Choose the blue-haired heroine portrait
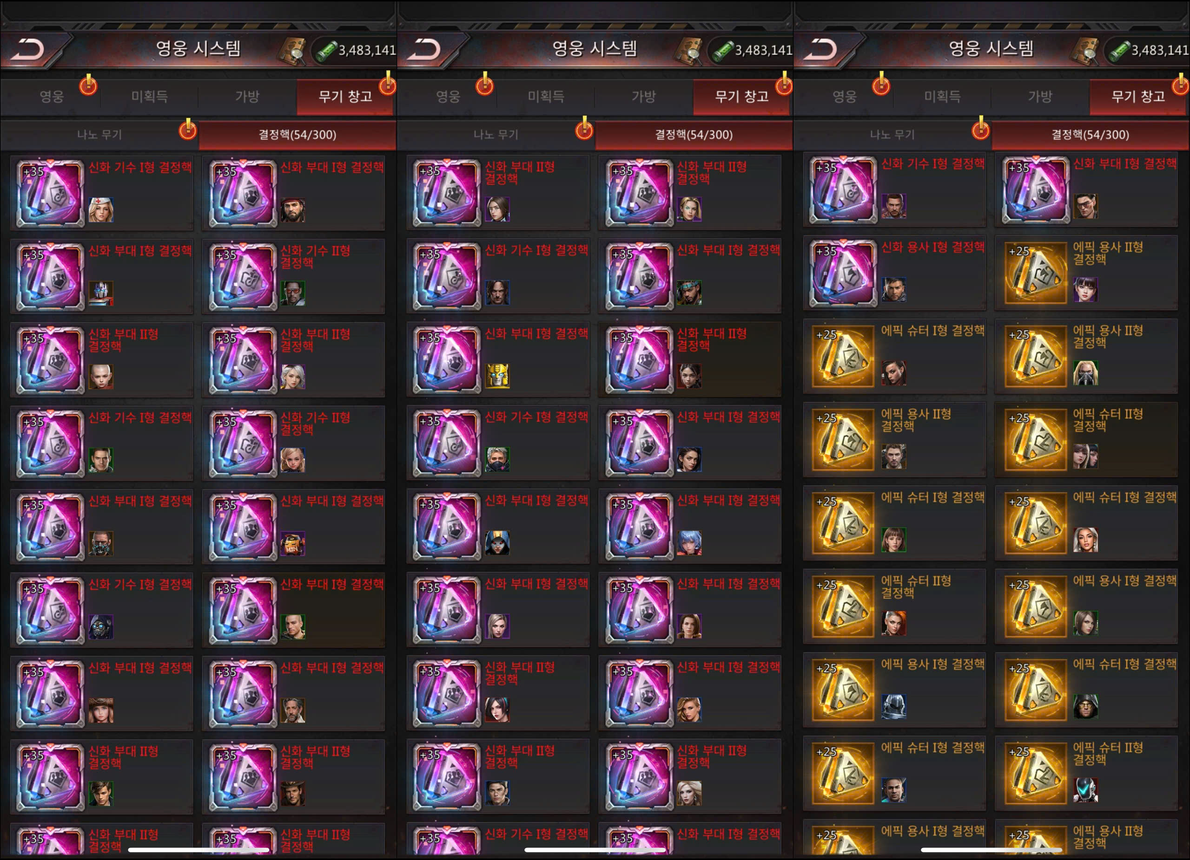 coord(689,543)
